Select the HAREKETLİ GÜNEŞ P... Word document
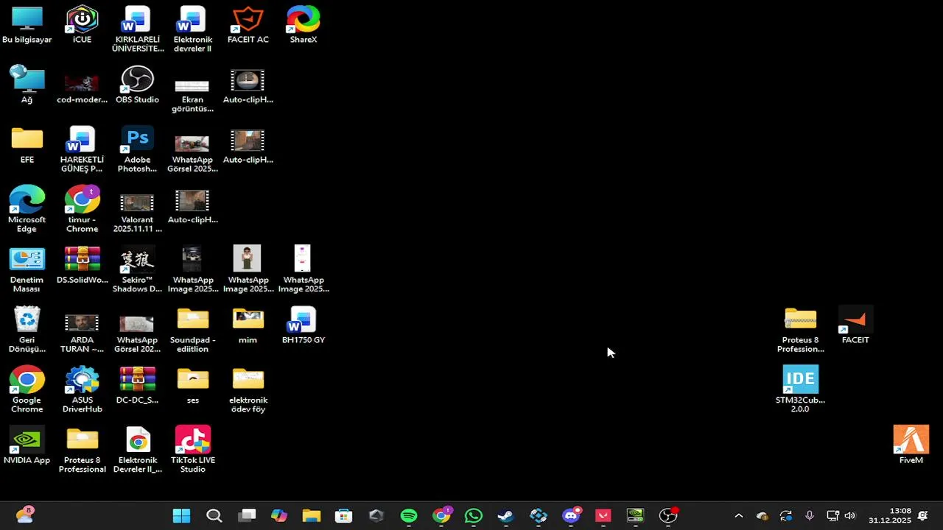943x530 pixels. (x=82, y=150)
